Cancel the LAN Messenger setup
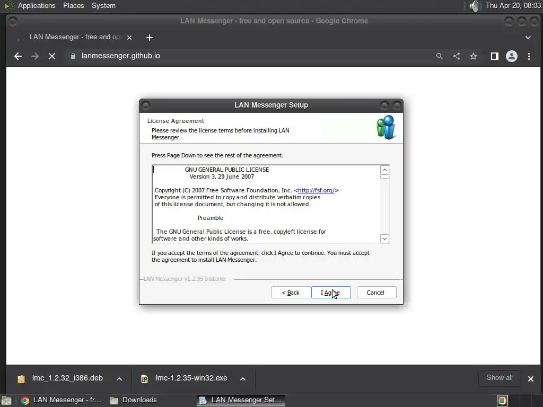543x407 pixels. point(376,293)
